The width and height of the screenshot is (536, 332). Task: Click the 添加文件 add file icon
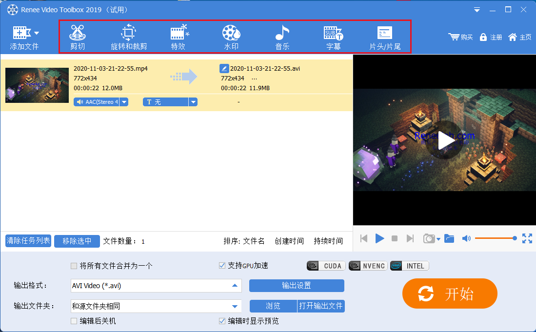click(x=22, y=33)
